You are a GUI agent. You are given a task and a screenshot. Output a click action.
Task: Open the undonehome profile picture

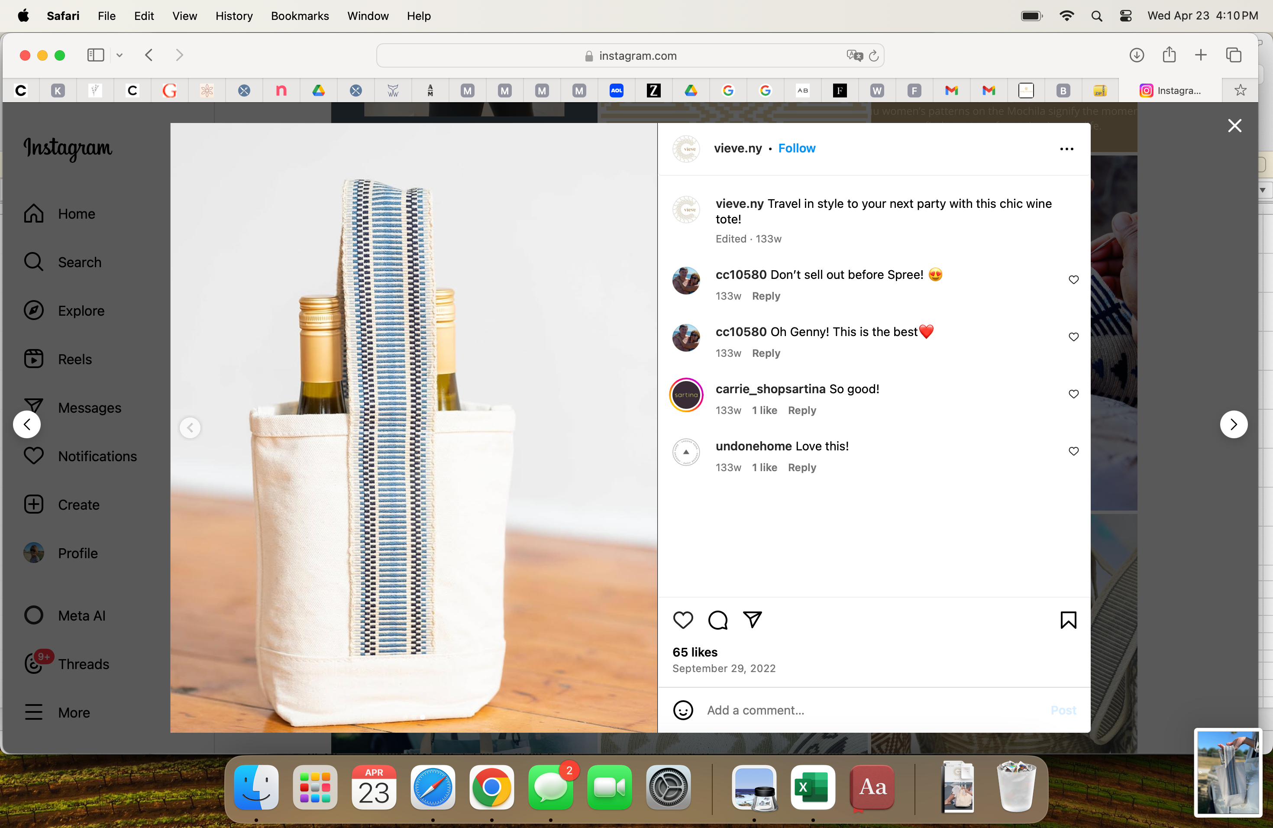click(686, 452)
